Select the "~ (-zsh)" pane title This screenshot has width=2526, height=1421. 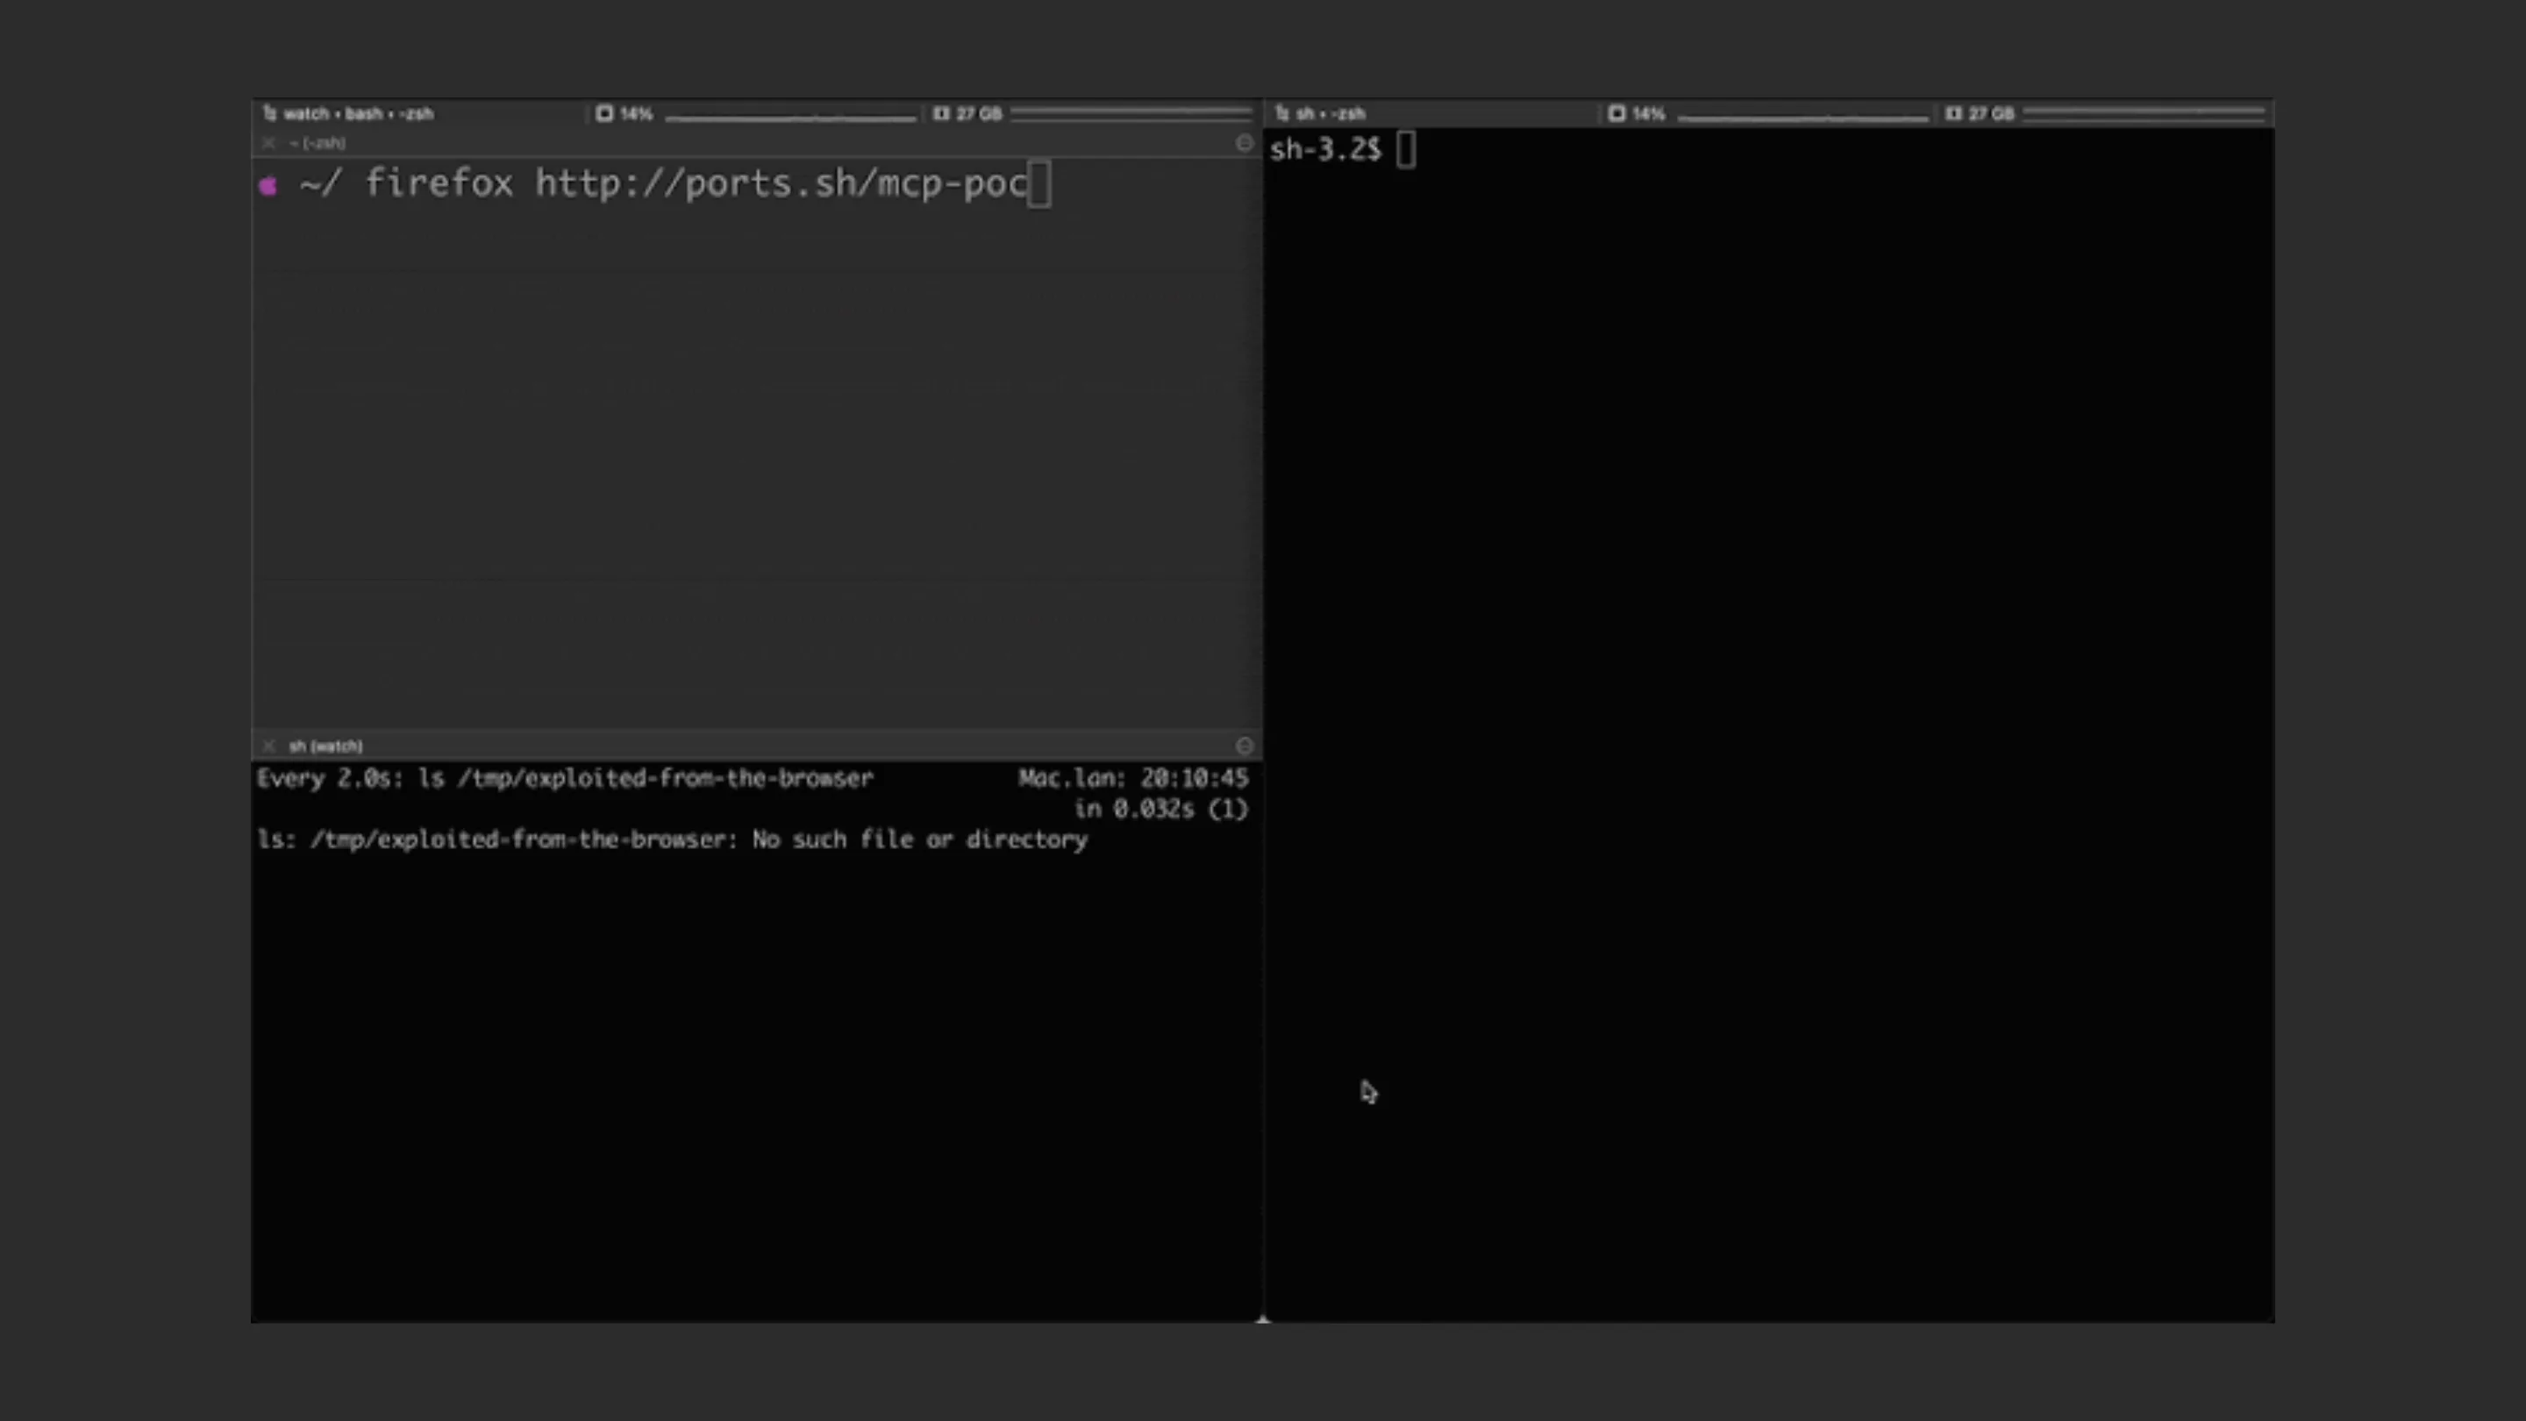pos(318,143)
